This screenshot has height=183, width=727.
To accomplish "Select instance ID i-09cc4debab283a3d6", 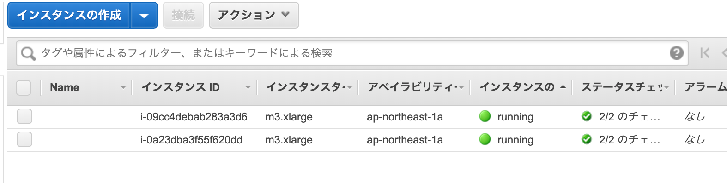I will [194, 117].
